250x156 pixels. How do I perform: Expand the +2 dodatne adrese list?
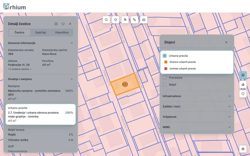click(x=20, y=69)
